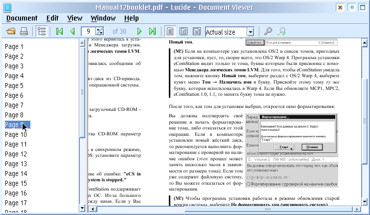
Task: Minimize window using title bar button
Action: click(352, 7)
